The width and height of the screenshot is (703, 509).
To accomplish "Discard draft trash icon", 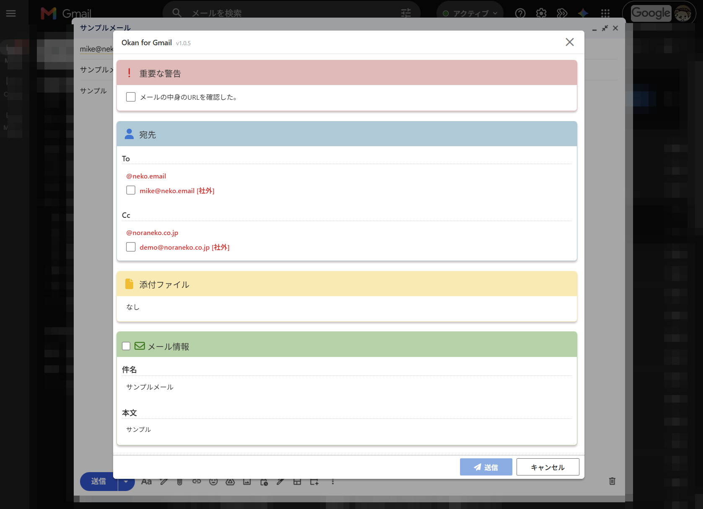I will [x=612, y=481].
